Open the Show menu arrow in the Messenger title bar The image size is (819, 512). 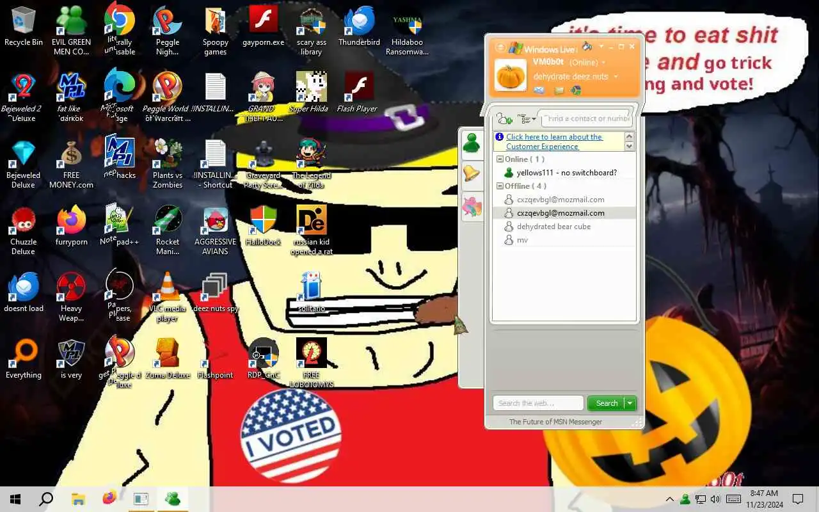[x=601, y=47]
